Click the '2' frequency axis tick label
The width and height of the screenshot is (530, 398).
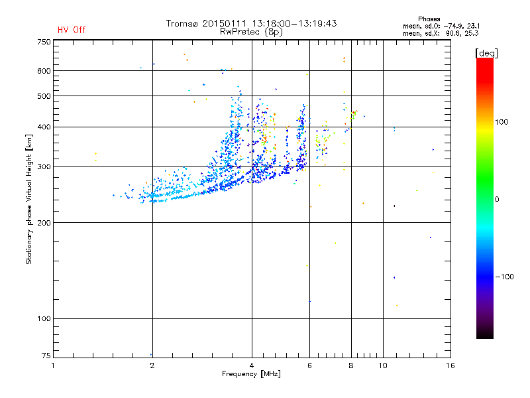click(152, 365)
